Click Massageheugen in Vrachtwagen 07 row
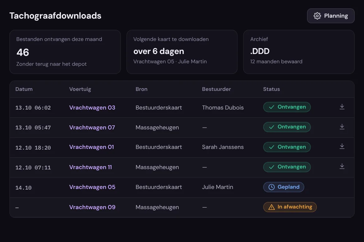364x242 pixels. tap(157, 128)
